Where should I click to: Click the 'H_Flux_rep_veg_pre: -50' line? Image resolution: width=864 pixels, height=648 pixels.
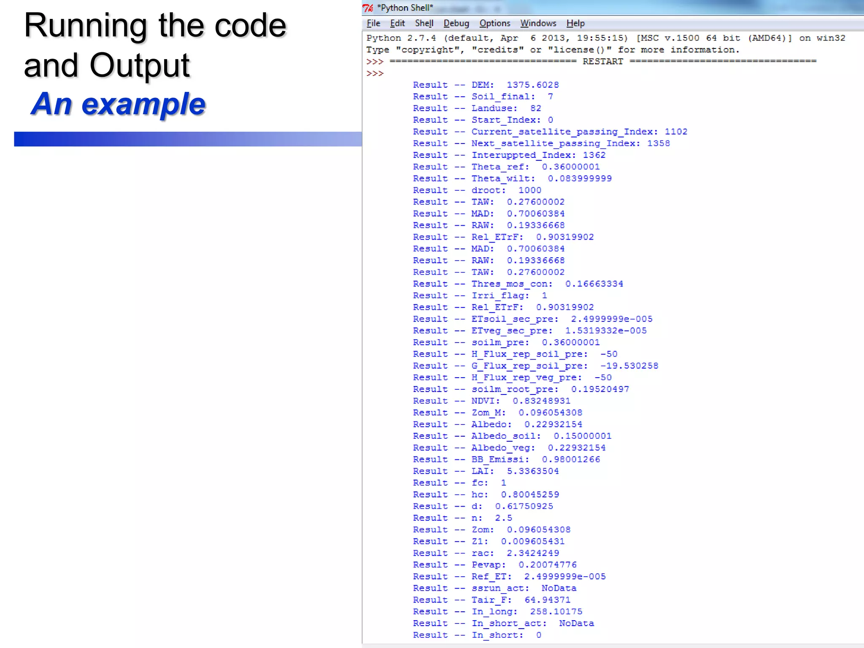(x=512, y=378)
